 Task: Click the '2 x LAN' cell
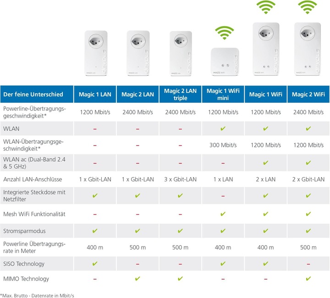(265, 179)
